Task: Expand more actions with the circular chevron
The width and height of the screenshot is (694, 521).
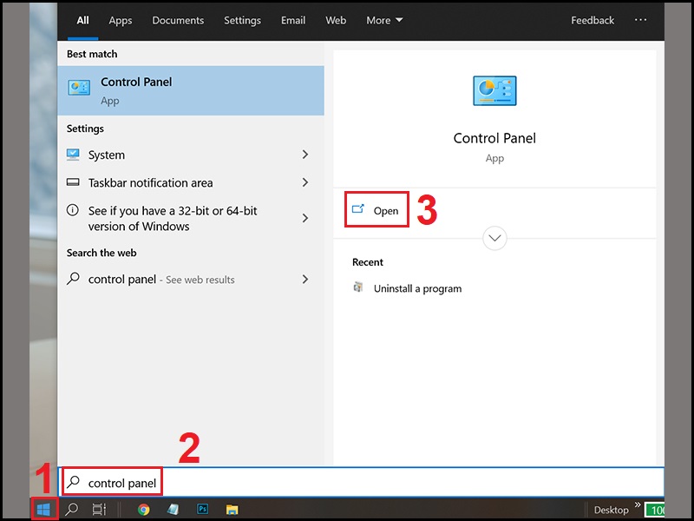Action: tap(494, 238)
